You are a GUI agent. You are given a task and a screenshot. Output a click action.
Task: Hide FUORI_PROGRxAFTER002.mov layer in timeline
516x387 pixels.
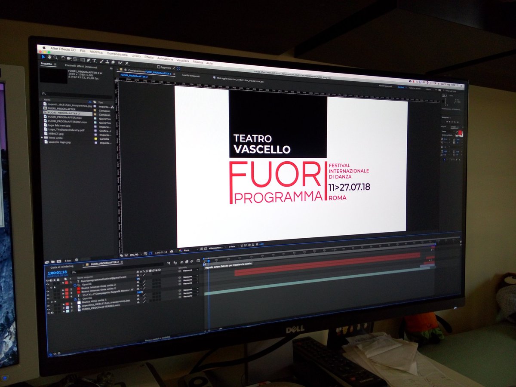coord(49,313)
